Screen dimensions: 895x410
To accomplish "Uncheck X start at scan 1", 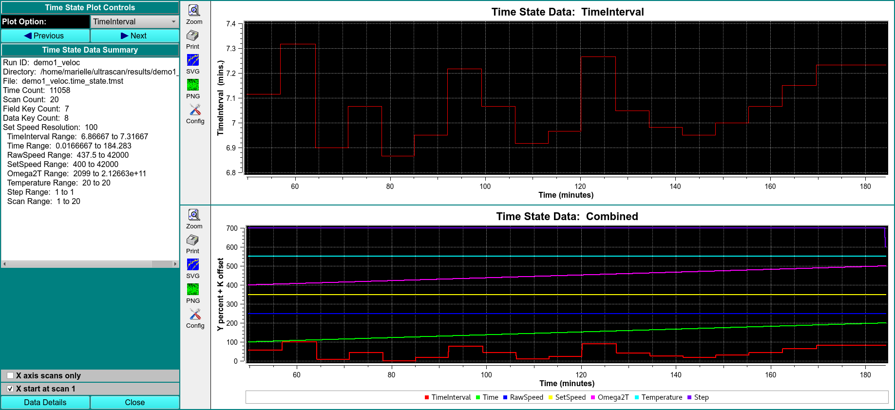I will tap(10, 389).
